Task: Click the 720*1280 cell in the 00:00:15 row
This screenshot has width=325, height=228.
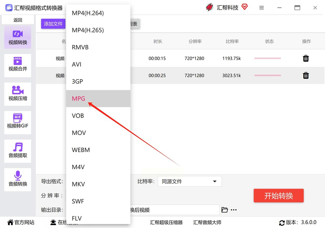Action: click(x=194, y=59)
